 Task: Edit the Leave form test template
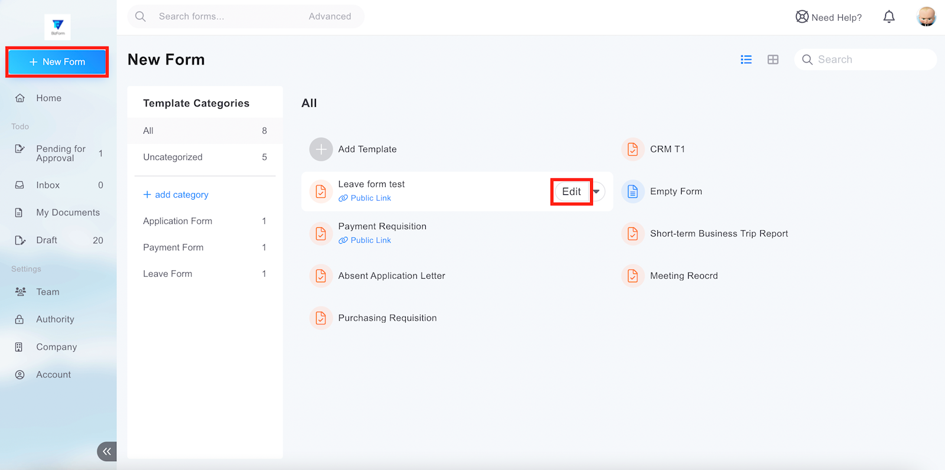pos(571,191)
